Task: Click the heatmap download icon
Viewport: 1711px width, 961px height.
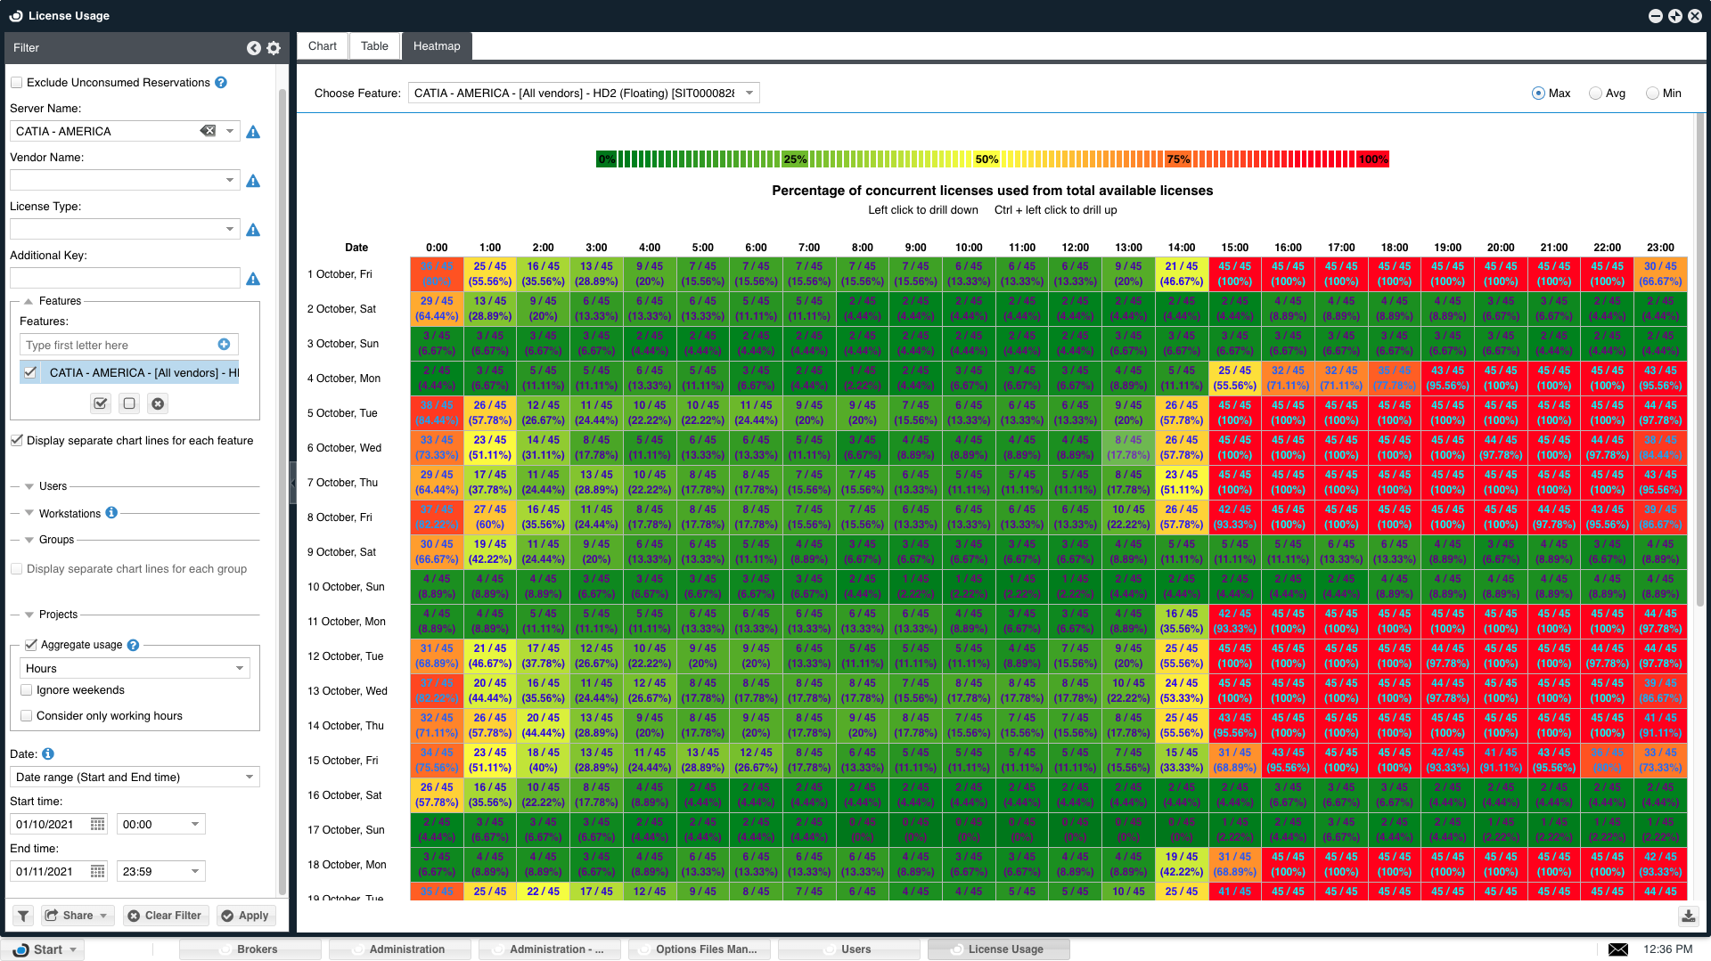Action: (x=1688, y=916)
